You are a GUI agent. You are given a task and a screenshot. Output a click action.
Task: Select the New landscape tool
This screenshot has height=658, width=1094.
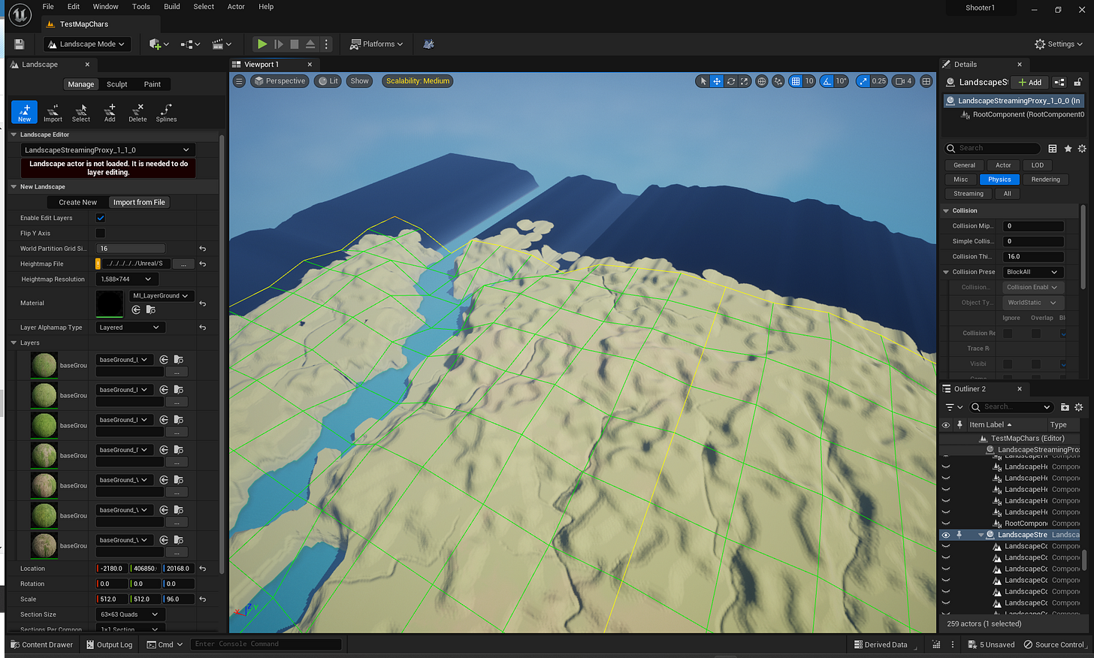(x=24, y=112)
